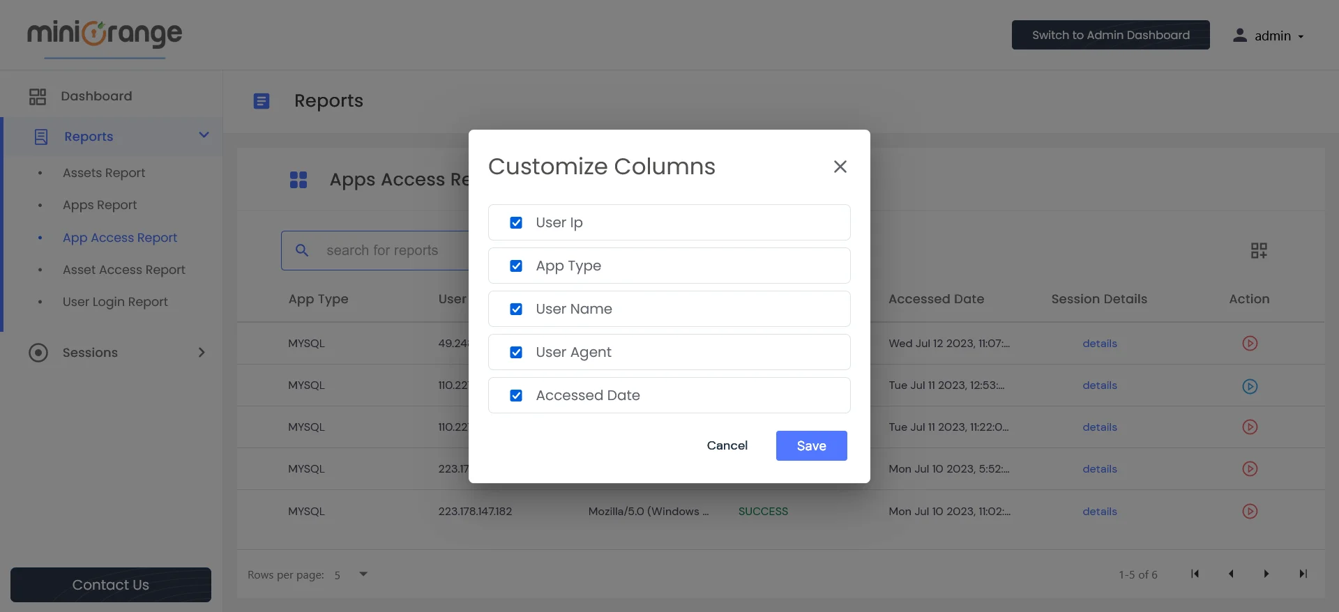Select App Access Report in sidebar
The width and height of the screenshot is (1339, 612).
(x=120, y=238)
